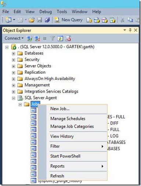Click the Refresh icon in Object Explorer toolbar

pyautogui.click(x=60, y=38)
